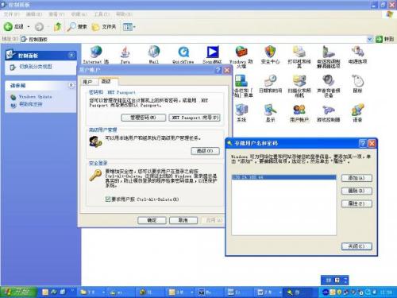Select the stored credential entry in list
The width and height of the screenshot is (397, 298).
(283, 177)
